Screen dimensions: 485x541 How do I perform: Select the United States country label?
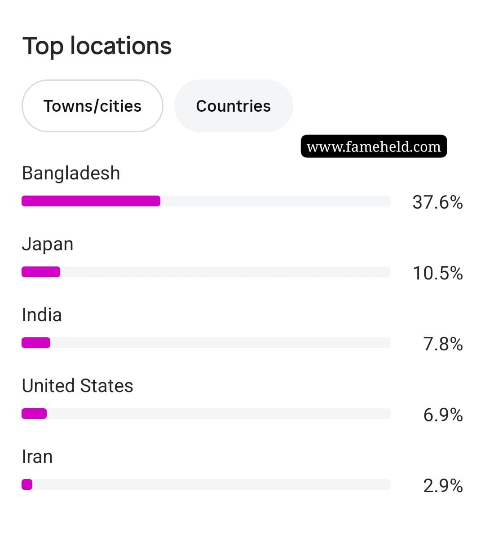click(x=77, y=386)
